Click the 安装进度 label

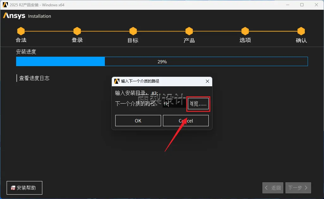point(26,52)
